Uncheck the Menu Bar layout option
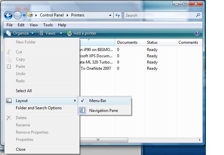Screen dimensions: 224x155 click(98, 101)
